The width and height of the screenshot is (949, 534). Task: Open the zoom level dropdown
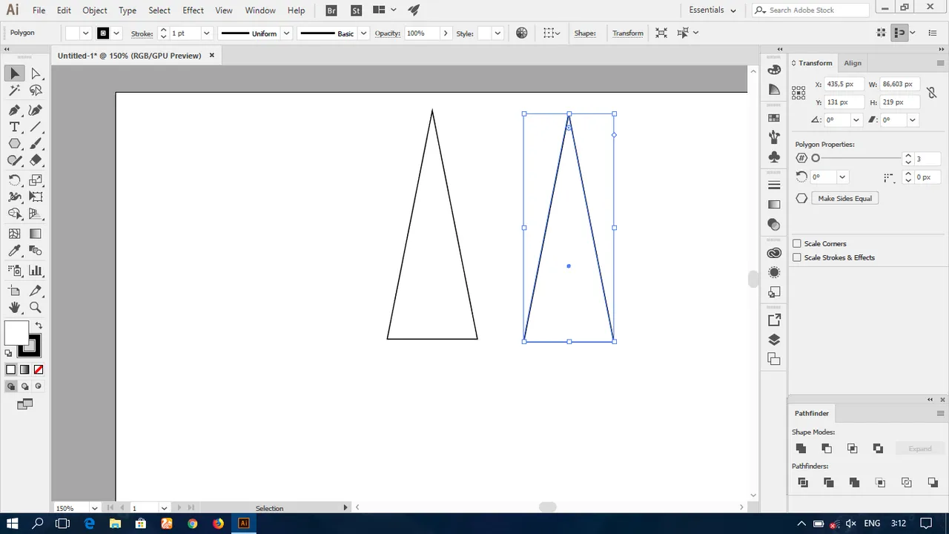point(94,508)
